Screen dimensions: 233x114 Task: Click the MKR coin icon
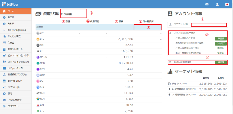[x=38, y=63]
